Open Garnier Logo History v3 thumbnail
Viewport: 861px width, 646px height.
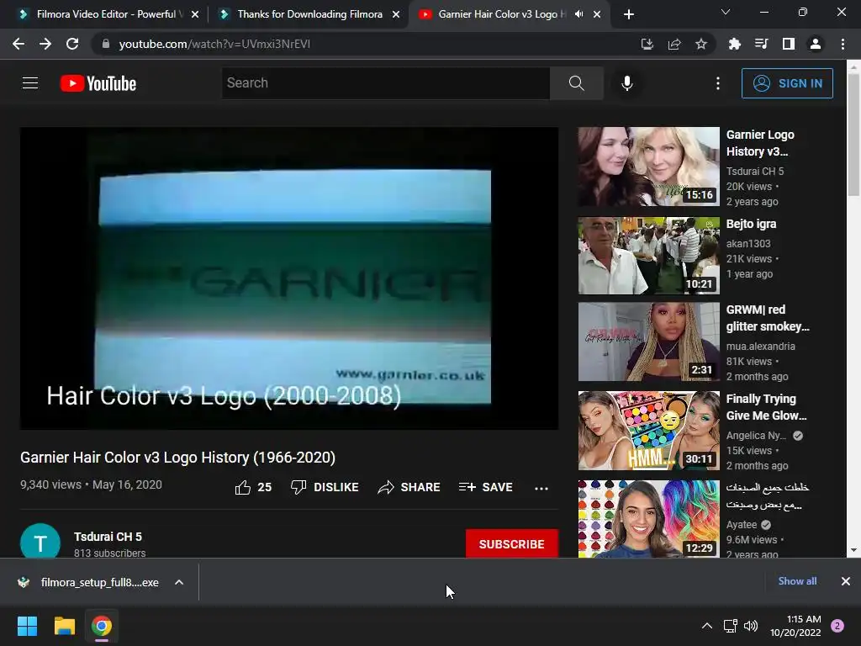pyautogui.click(x=648, y=167)
